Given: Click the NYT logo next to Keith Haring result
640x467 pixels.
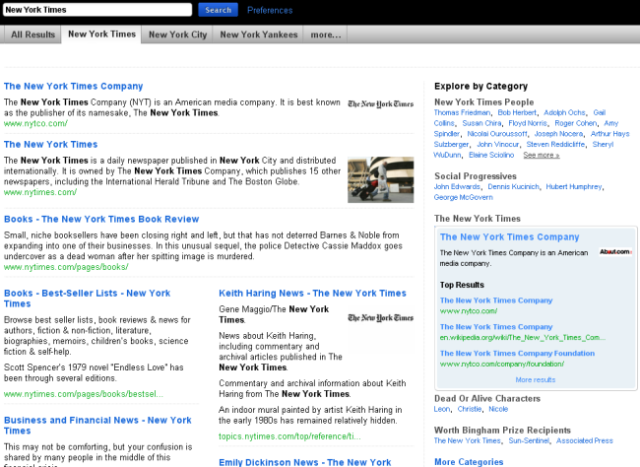Looking at the screenshot, I should click(x=380, y=318).
